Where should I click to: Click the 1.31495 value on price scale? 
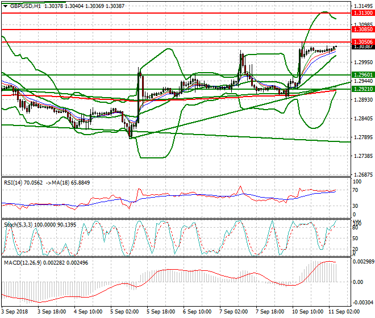click(x=361, y=7)
